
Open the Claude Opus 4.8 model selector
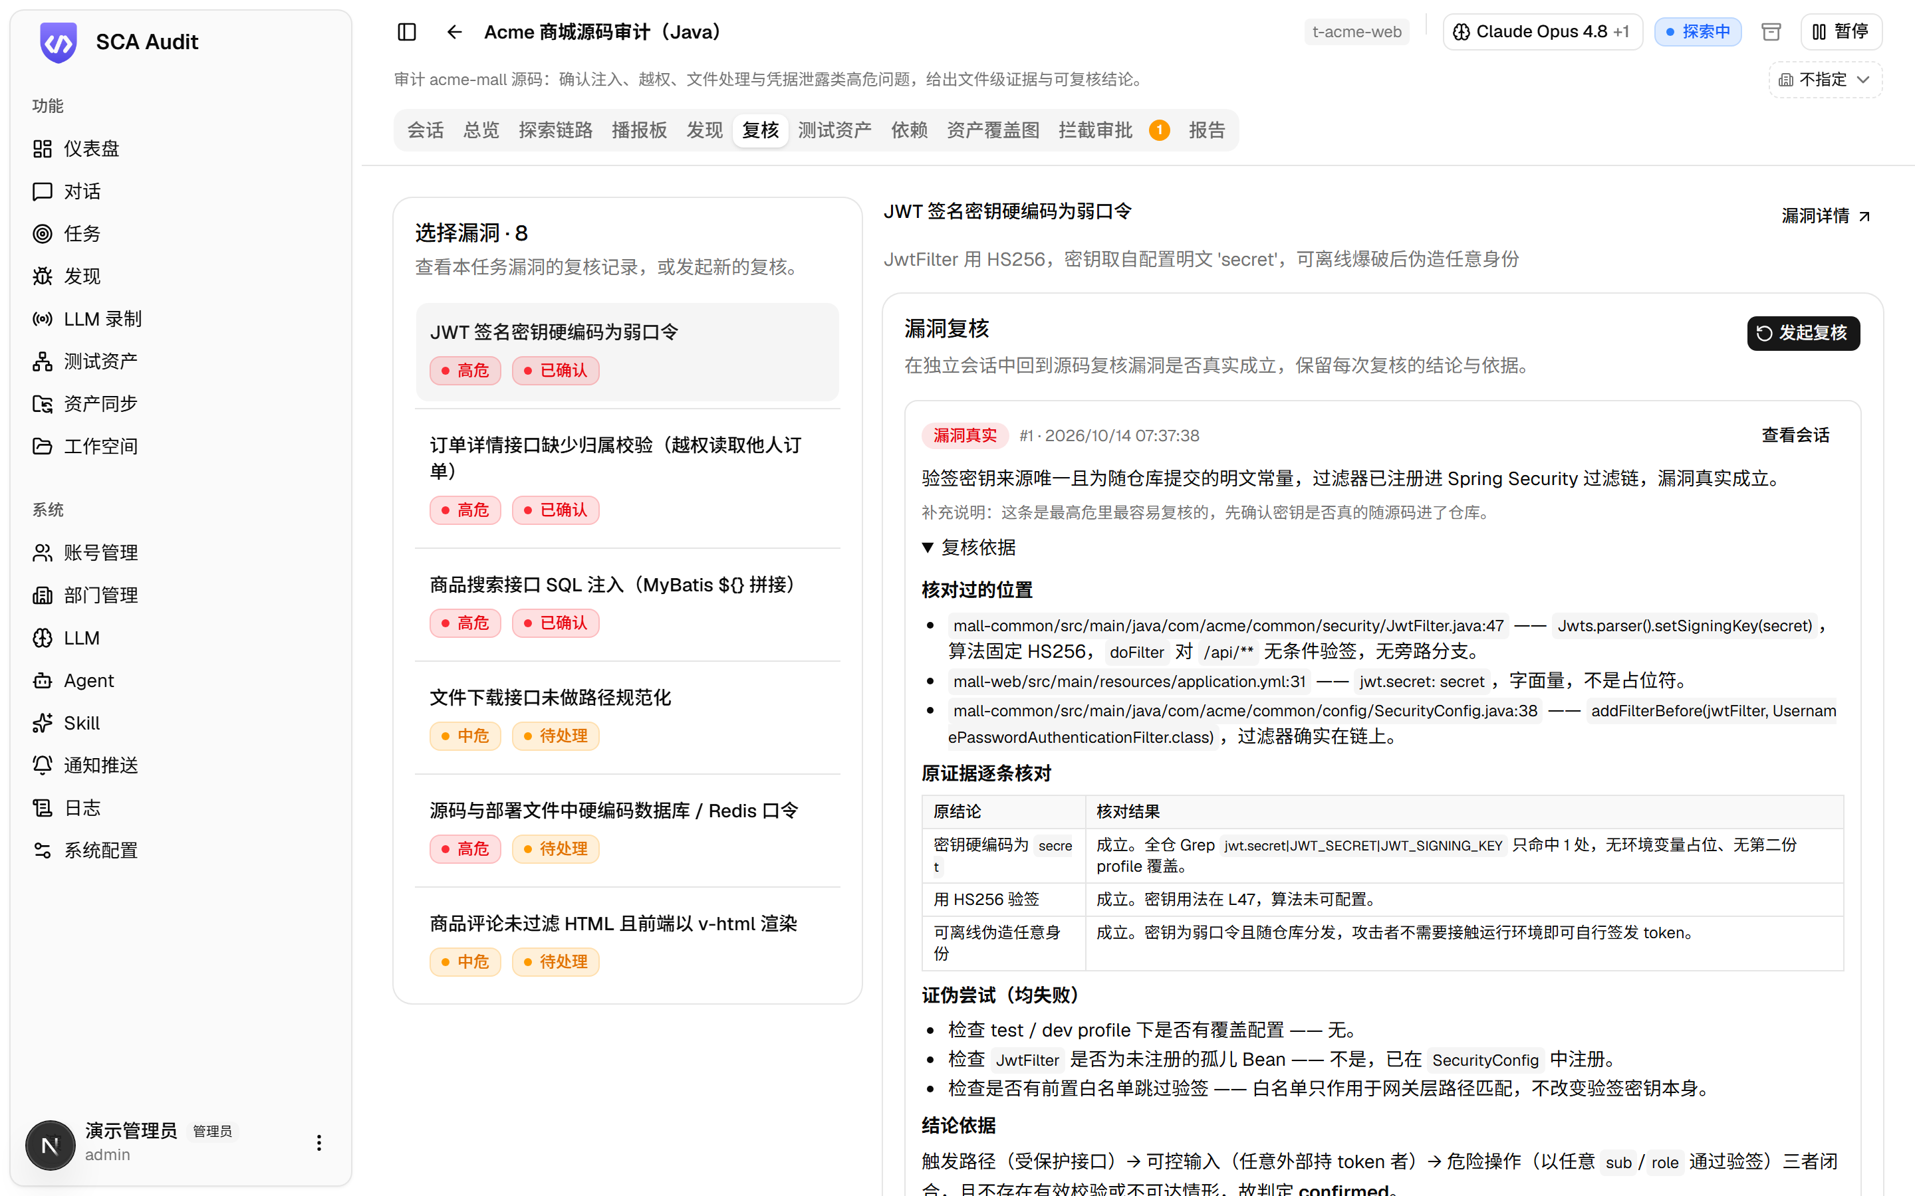1542,32
